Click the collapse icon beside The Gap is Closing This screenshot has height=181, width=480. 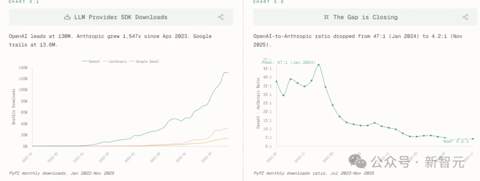tap(326, 17)
